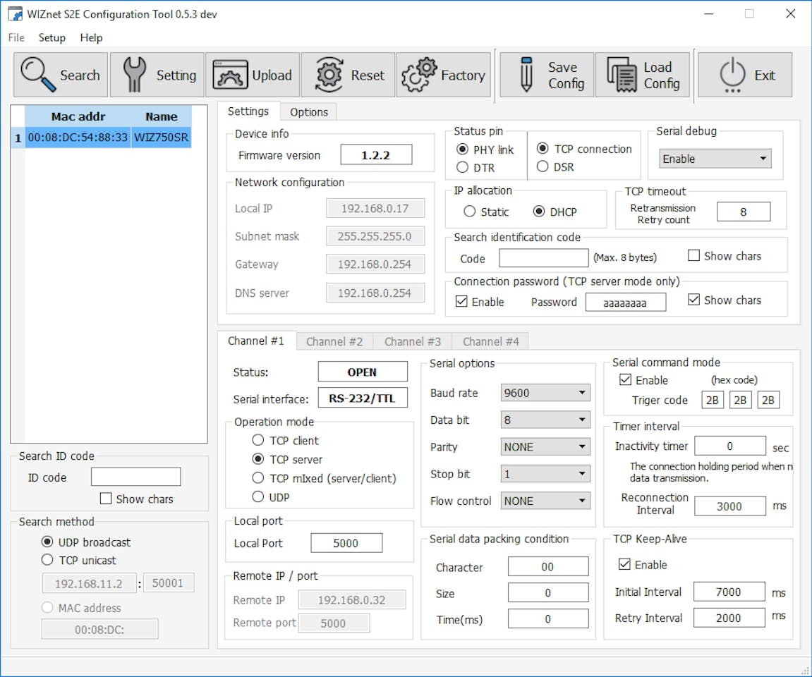Open the Setup menu
The image size is (812, 677).
click(51, 37)
